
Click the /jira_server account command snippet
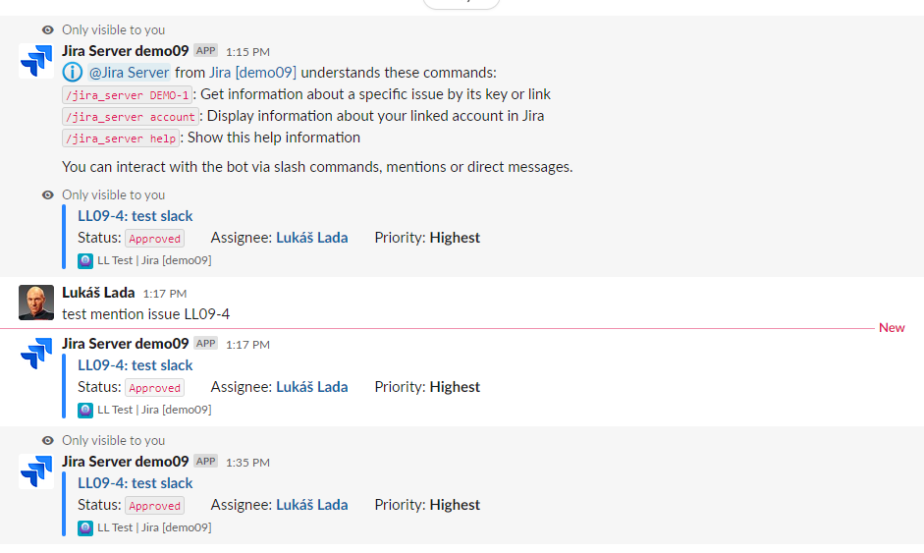(131, 116)
